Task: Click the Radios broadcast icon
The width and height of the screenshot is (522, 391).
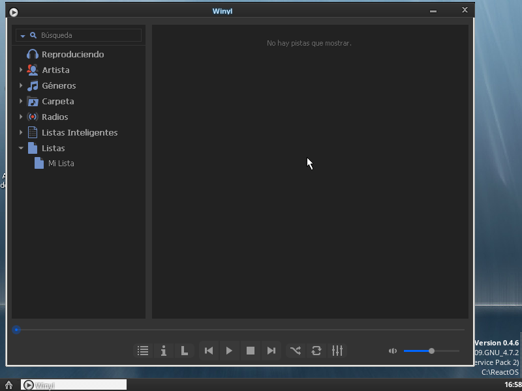Action: [x=33, y=117]
